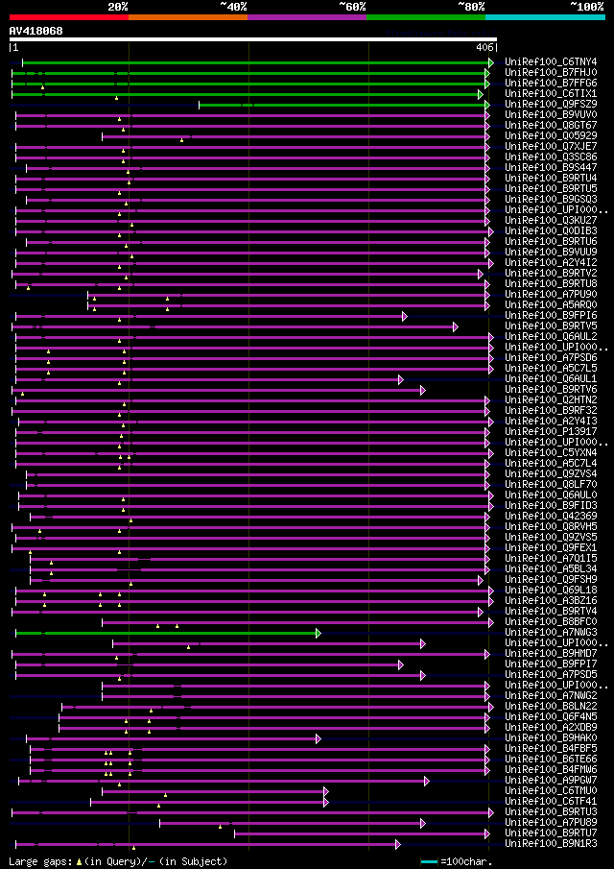Click the short green alignment bar for A7NWG3
The image size is (614, 869).
pos(166,633)
